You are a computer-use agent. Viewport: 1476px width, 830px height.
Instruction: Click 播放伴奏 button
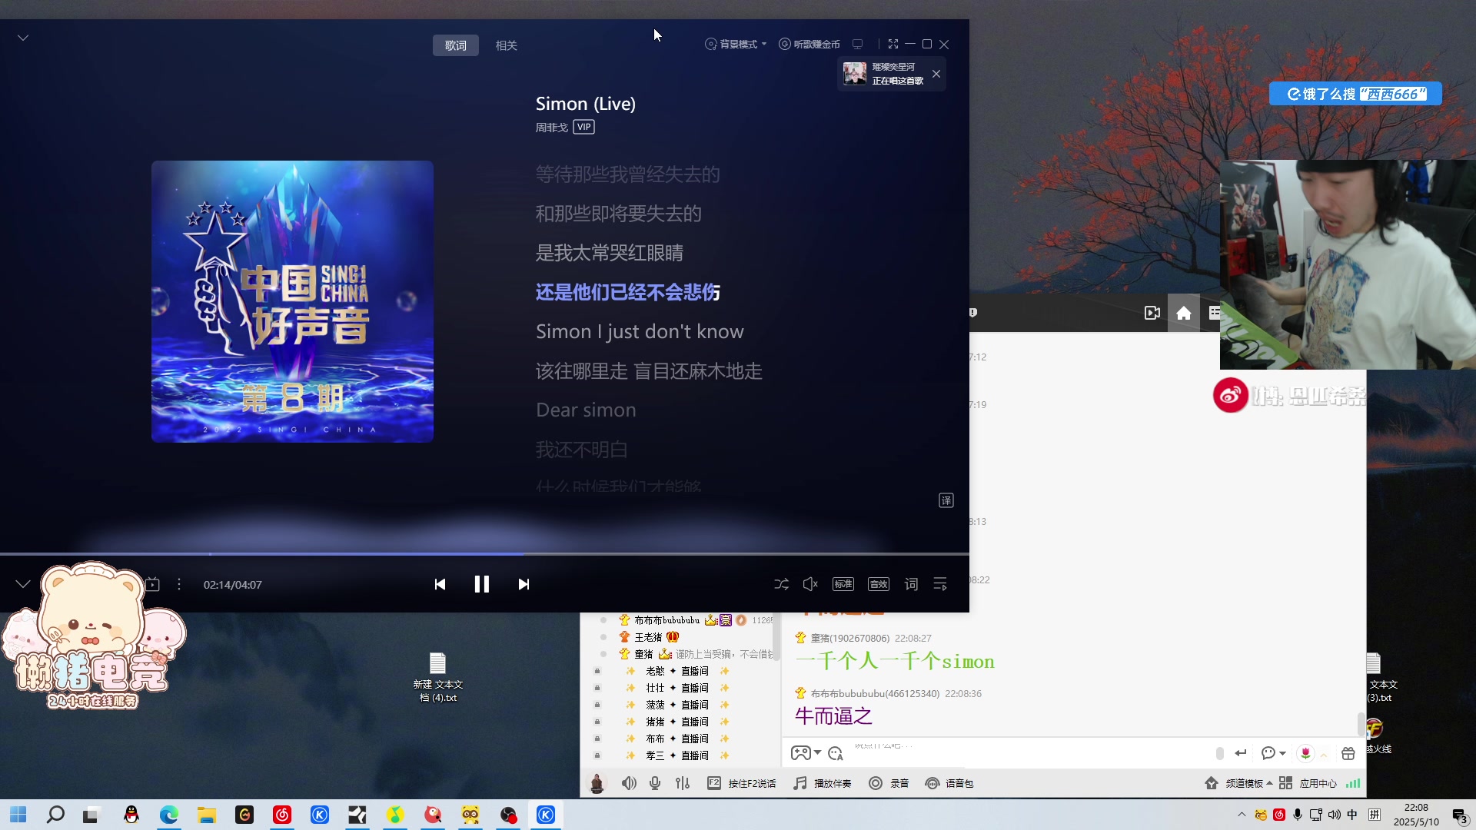tap(823, 783)
